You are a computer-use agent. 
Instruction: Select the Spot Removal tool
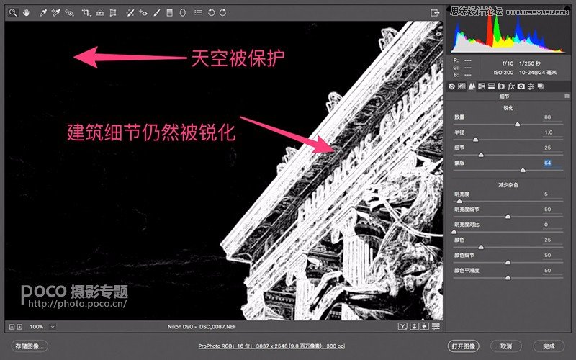[130, 13]
